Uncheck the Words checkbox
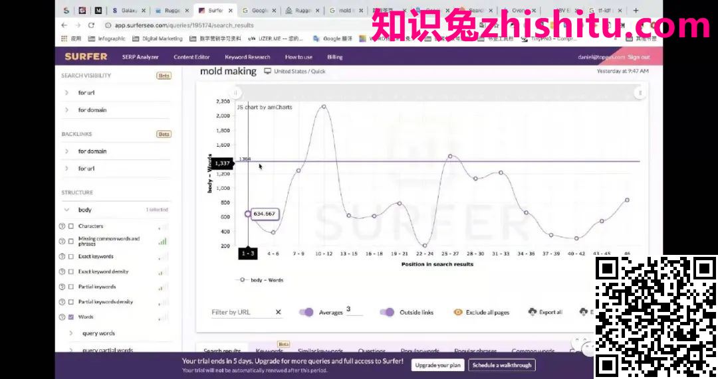 click(71, 317)
